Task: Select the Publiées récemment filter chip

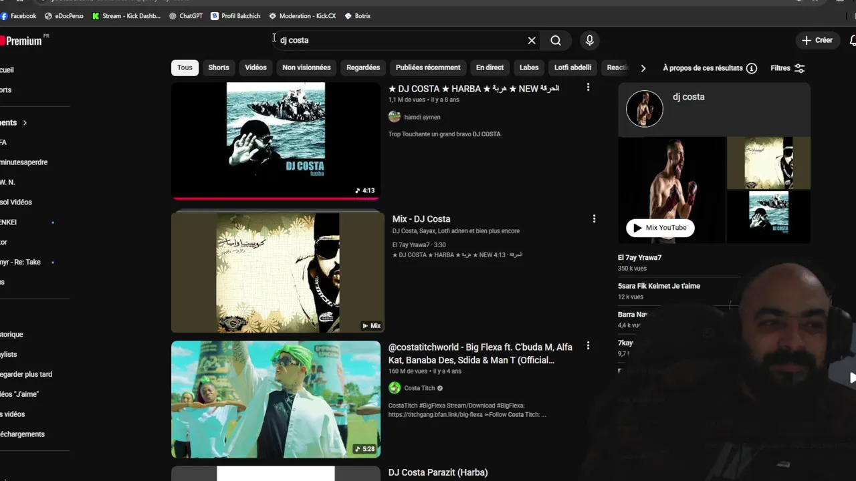Action: [428, 67]
